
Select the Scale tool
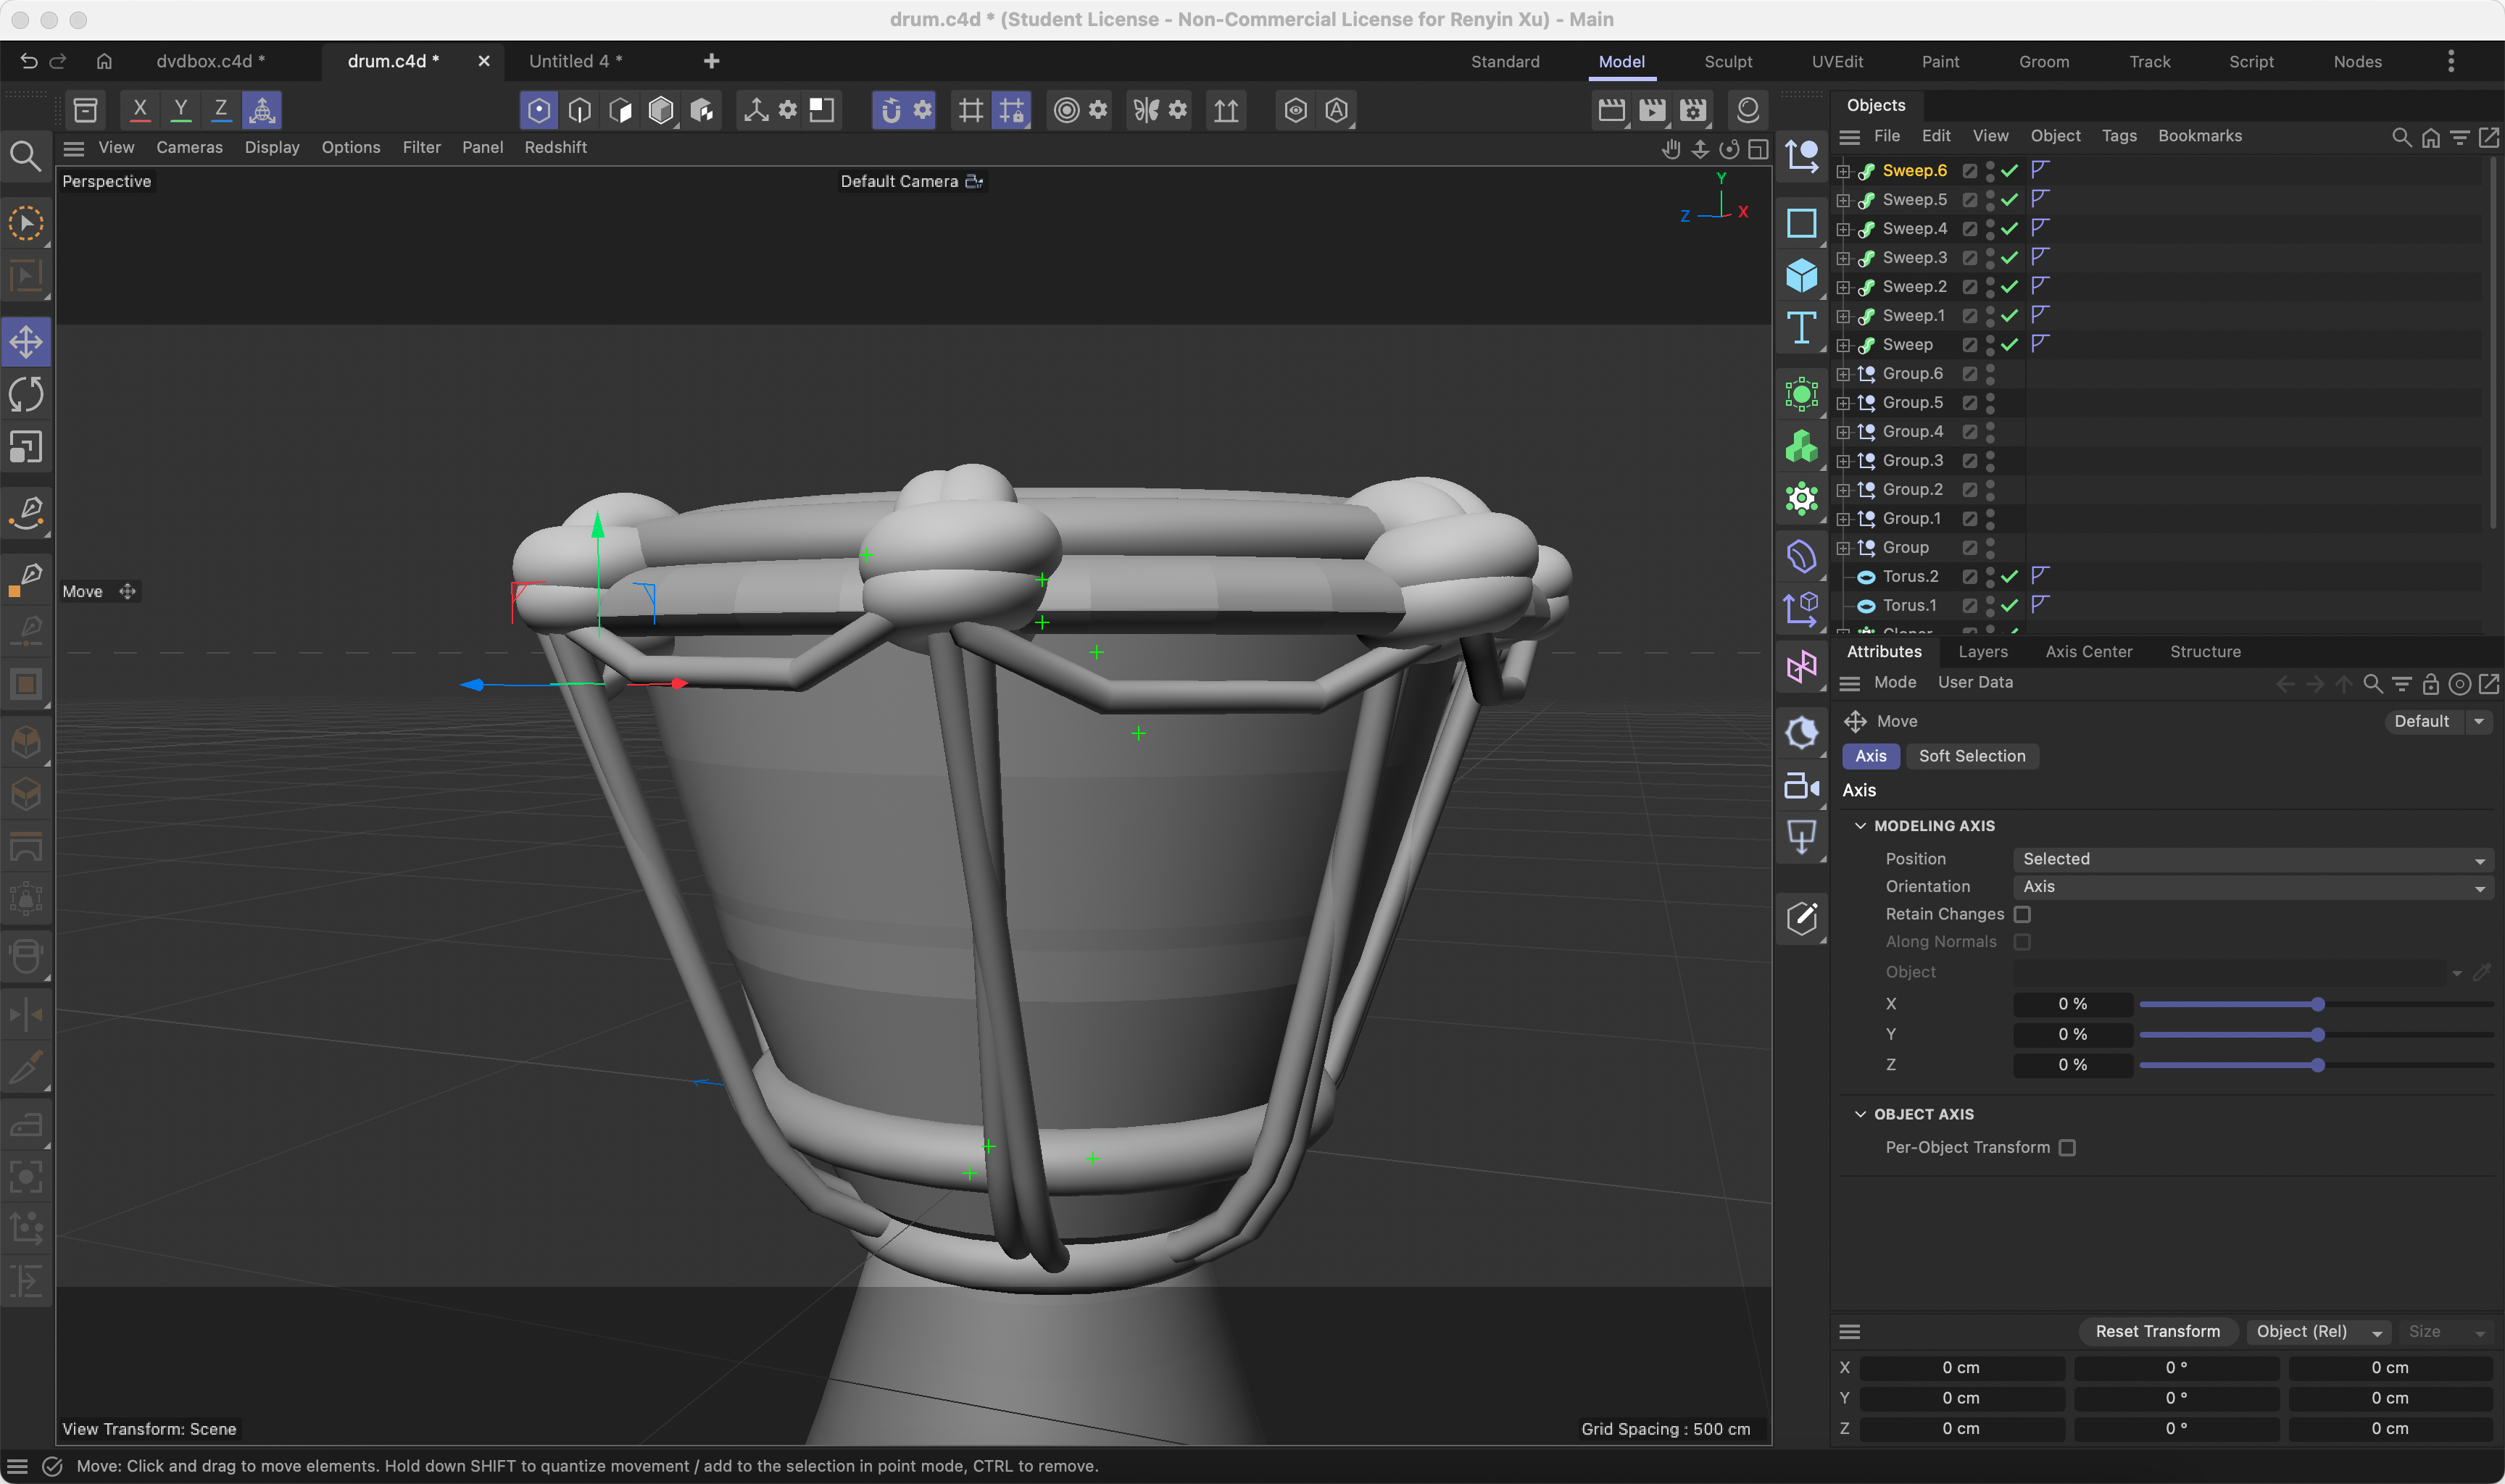tap(26, 447)
